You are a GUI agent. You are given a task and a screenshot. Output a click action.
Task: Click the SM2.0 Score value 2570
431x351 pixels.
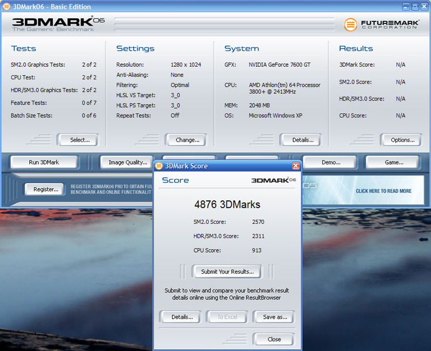click(258, 222)
